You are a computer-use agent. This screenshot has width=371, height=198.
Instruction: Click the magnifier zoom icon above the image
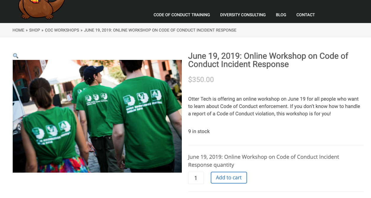tap(16, 55)
